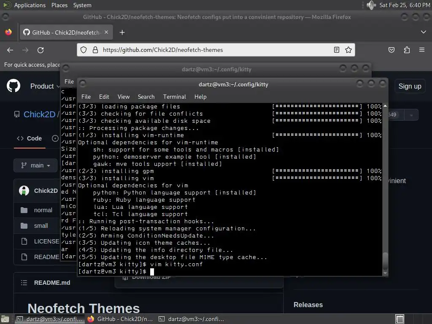Open the tracking protection shield icon
Screen dimensions: 432x324
coord(84,50)
